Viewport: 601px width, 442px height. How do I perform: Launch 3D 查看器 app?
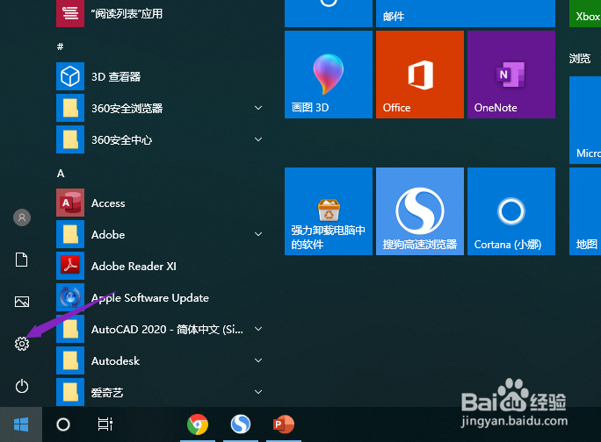coord(160,76)
